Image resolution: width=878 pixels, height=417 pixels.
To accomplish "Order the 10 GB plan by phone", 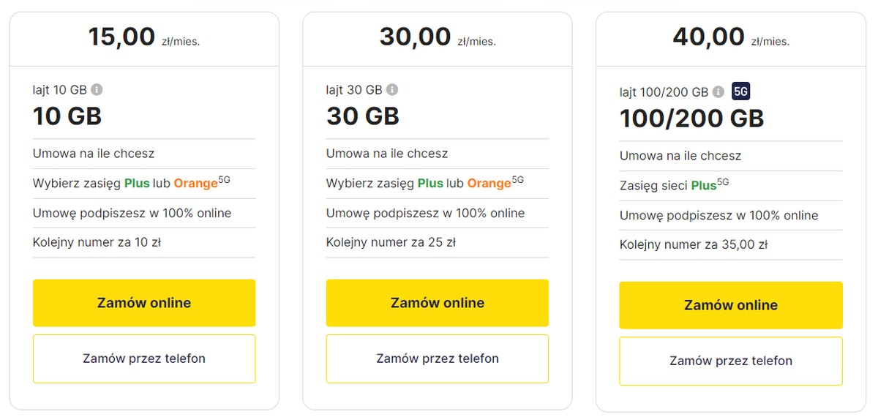I will (x=144, y=358).
